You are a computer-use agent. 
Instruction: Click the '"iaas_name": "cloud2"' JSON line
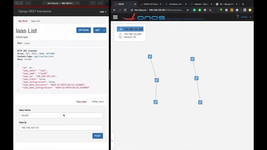(x=35, y=73)
